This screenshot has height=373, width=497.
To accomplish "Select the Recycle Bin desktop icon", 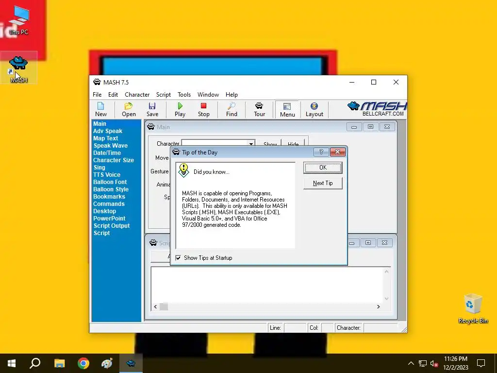I will click(473, 308).
